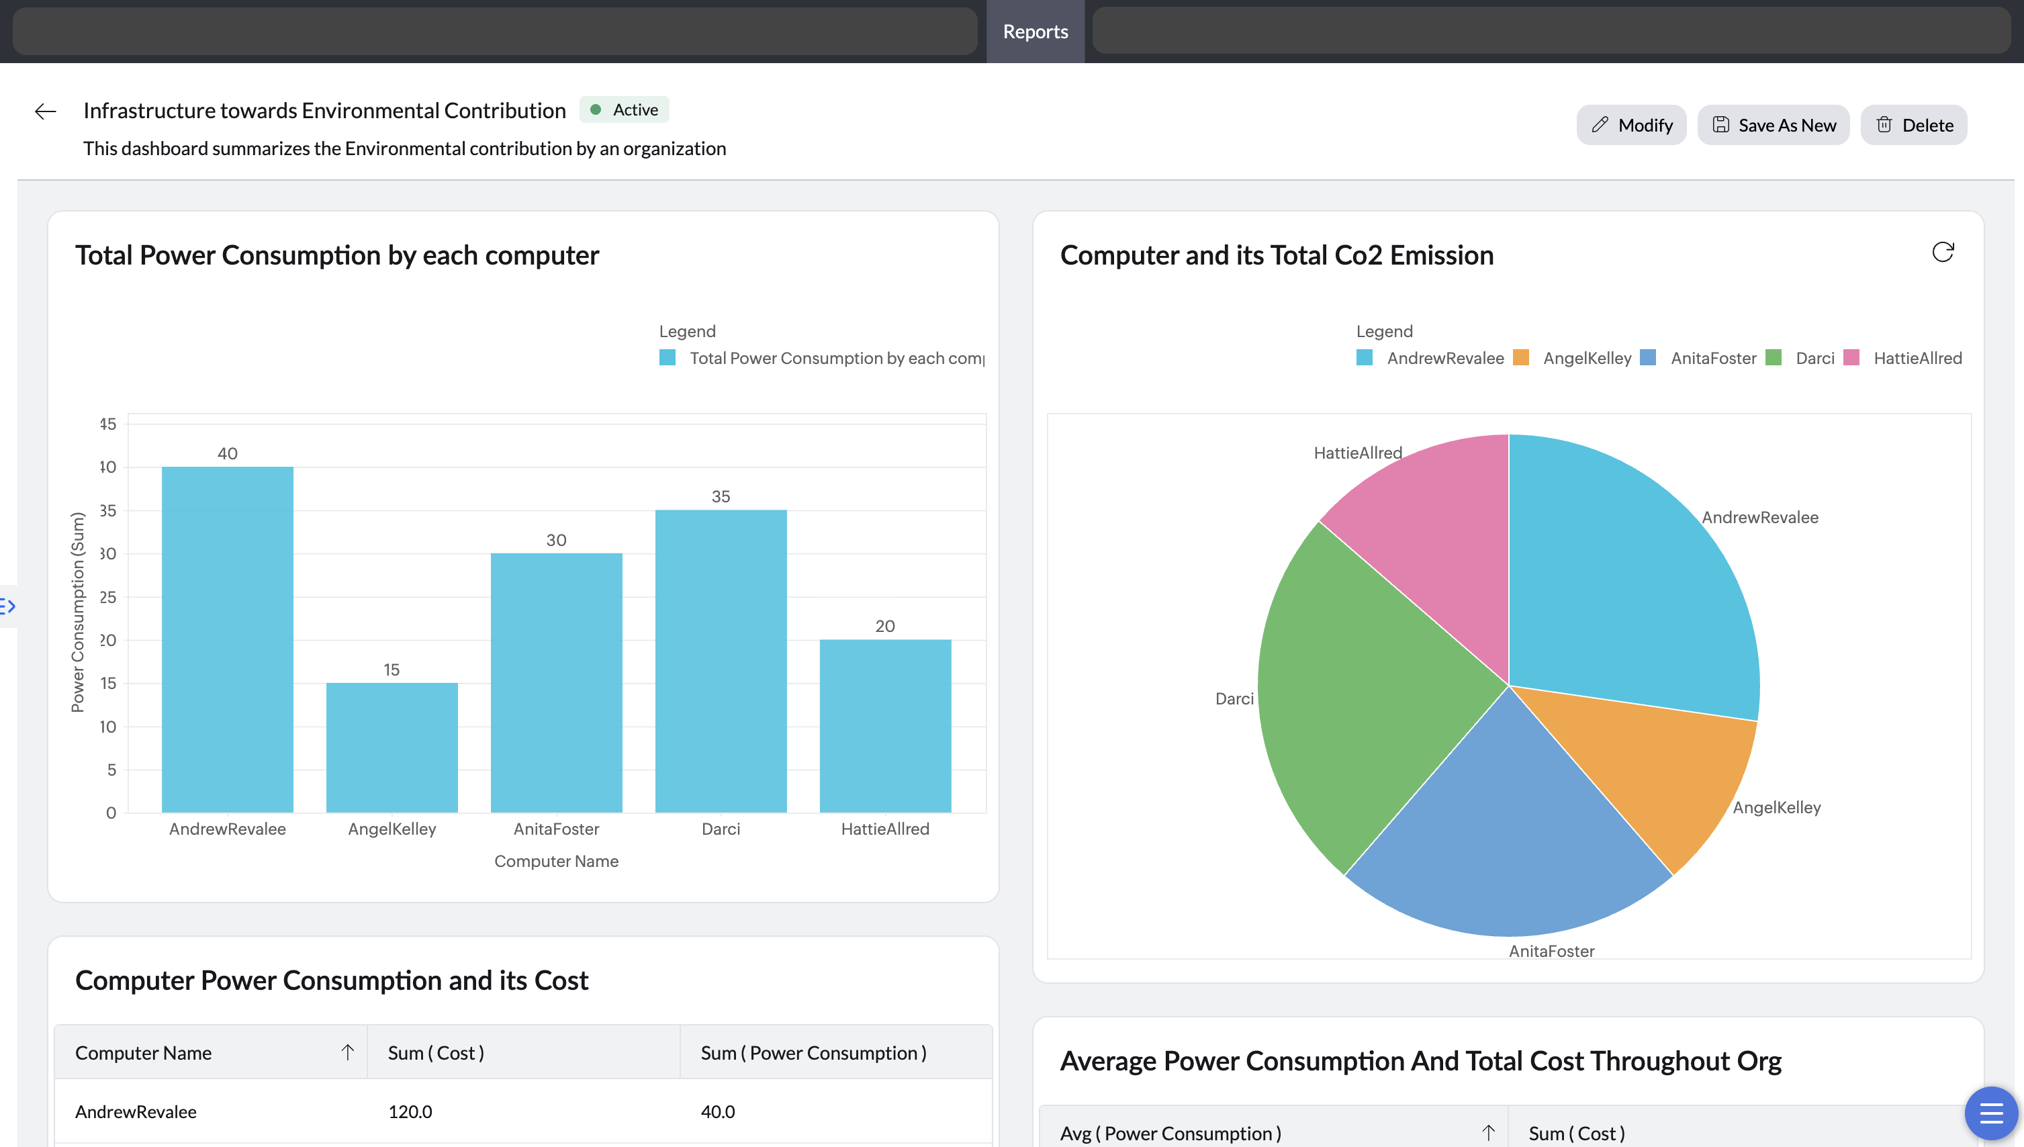Click the back arrow icon
The image size is (2024, 1147).
(x=46, y=112)
